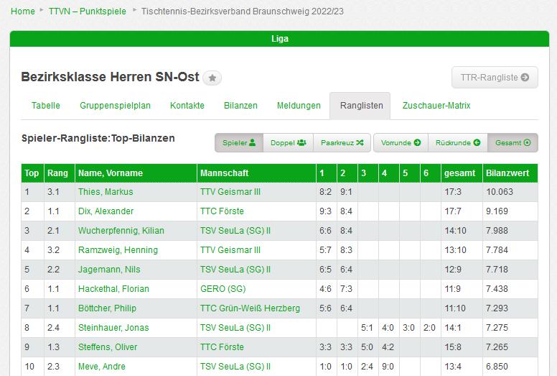This screenshot has height=376, width=557.
Task: Open player Ramzweig, Henning
Action: tap(118, 250)
